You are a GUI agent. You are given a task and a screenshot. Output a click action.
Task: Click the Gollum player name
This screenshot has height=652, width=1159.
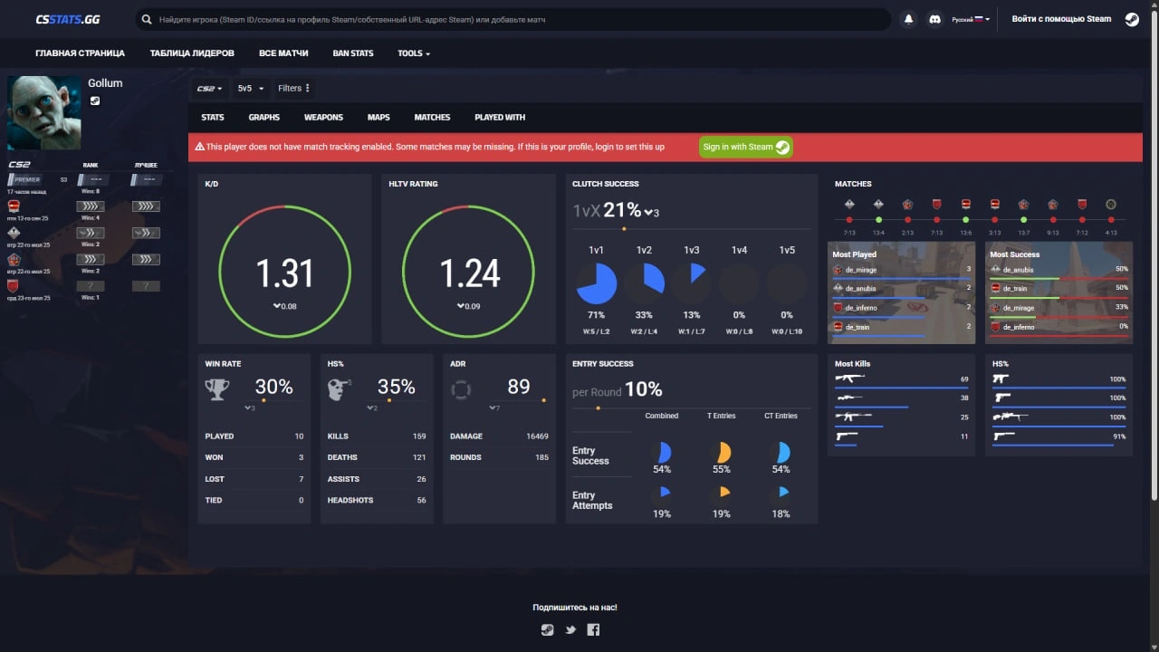point(105,83)
